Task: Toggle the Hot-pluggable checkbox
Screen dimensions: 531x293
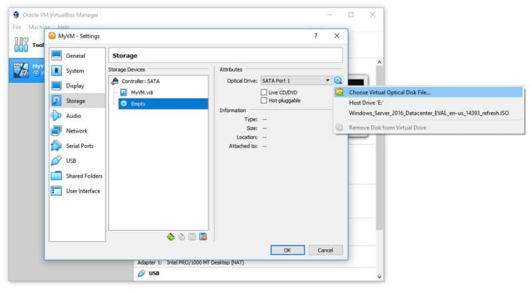Action: [264, 100]
